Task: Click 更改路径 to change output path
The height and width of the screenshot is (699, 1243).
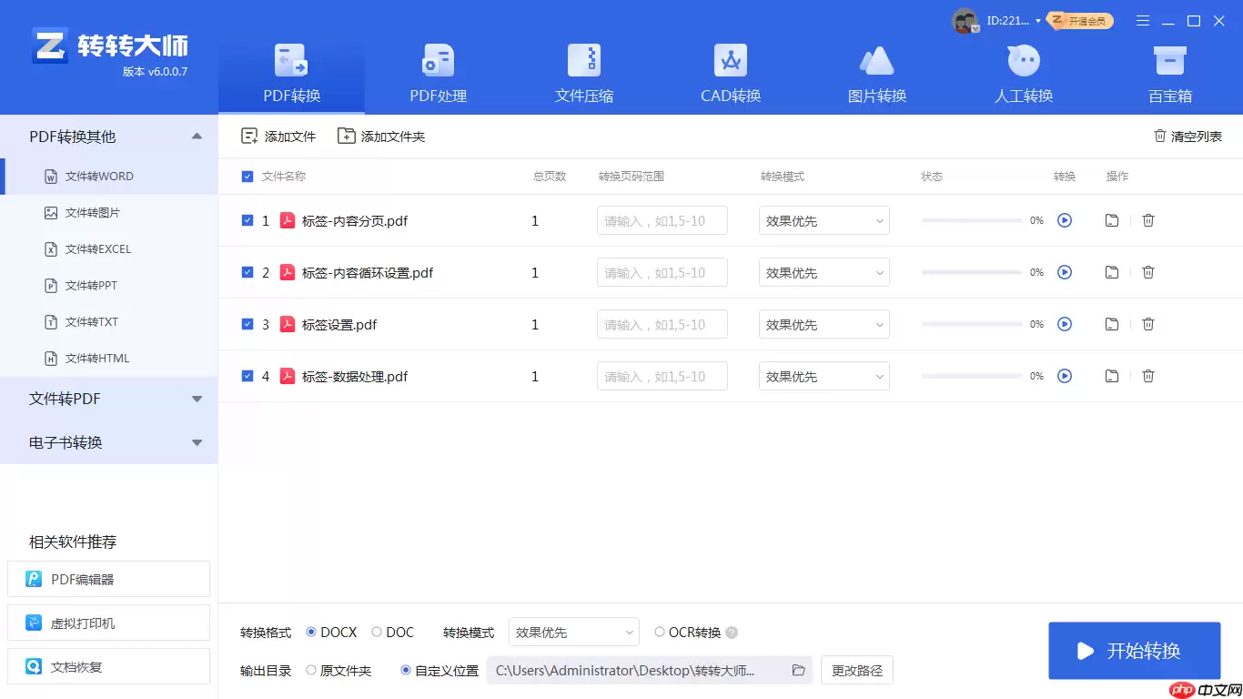Action: (855, 670)
